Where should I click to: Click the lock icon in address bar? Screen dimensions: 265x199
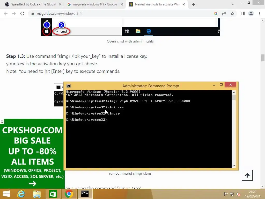33,13
